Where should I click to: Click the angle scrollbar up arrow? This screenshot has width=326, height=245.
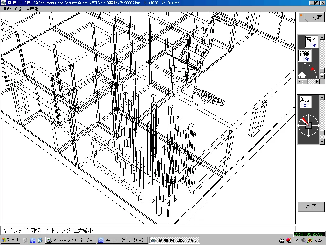click(322, 97)
